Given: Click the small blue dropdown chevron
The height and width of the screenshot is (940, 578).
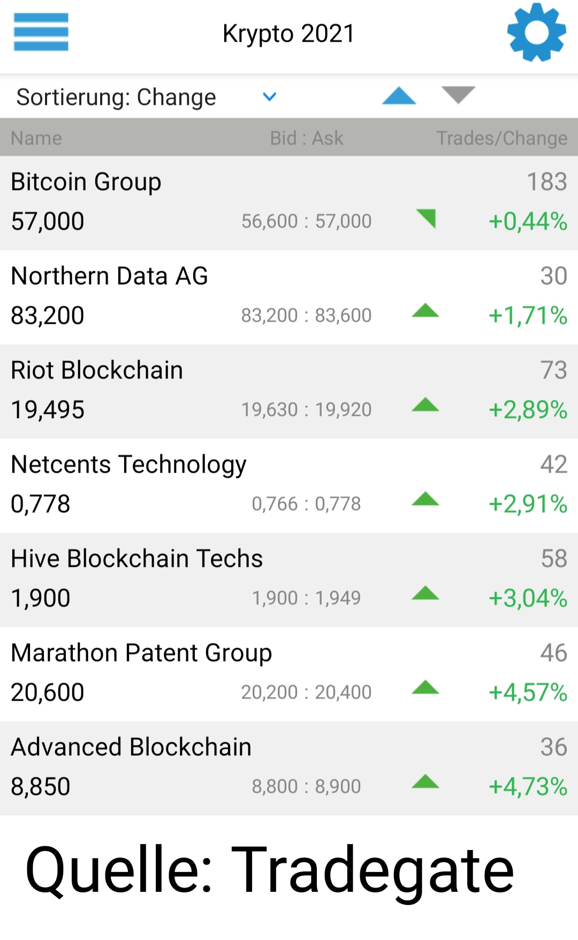Looking at the screenshot, I should (x=270, y=97).
